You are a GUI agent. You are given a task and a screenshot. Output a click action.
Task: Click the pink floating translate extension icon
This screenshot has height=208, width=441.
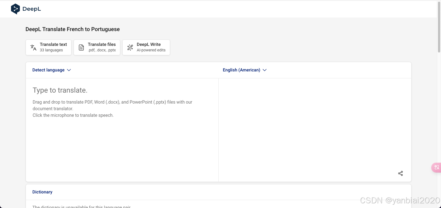[x=436, y=167]
